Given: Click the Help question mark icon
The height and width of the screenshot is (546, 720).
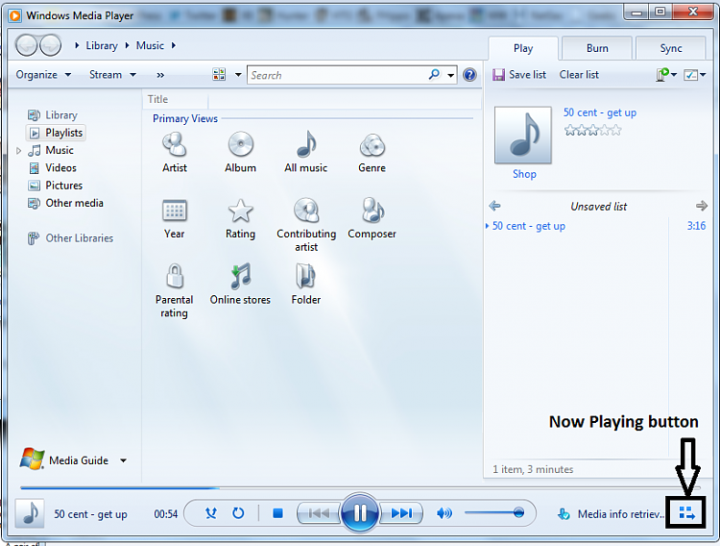Looking at the screenshot, I should pyautogui.click(x=469, y=75).
